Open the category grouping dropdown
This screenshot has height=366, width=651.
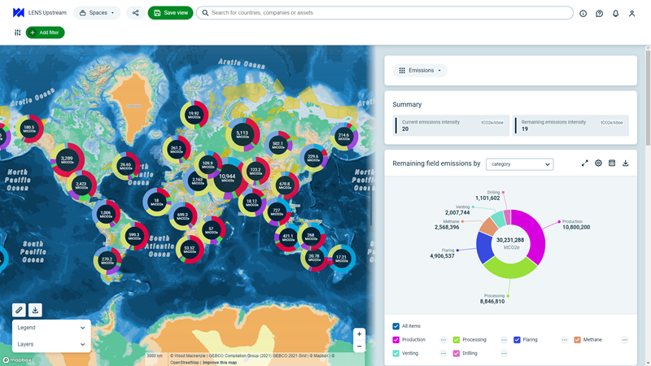coord(519,164)
